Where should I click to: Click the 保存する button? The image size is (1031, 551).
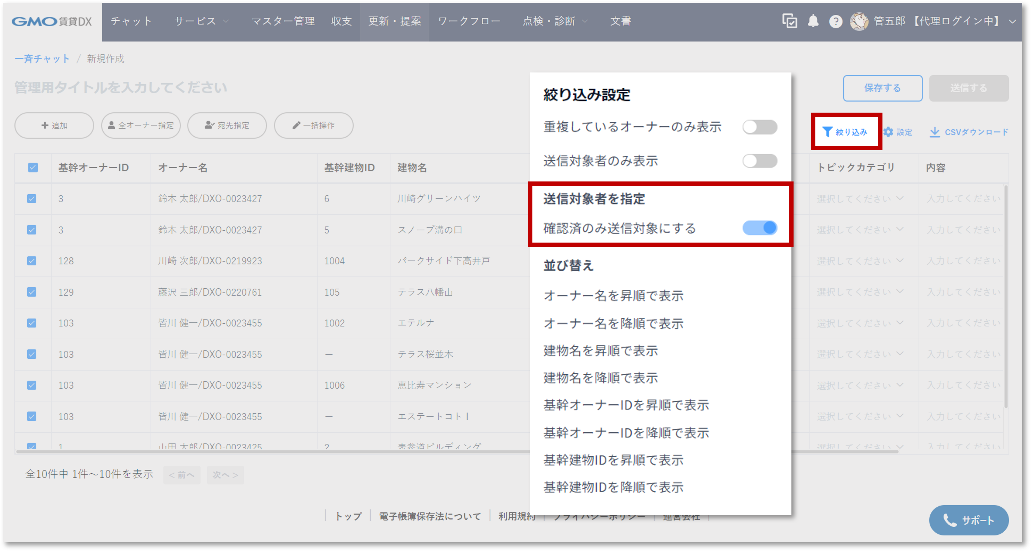[x=882, y=88]
